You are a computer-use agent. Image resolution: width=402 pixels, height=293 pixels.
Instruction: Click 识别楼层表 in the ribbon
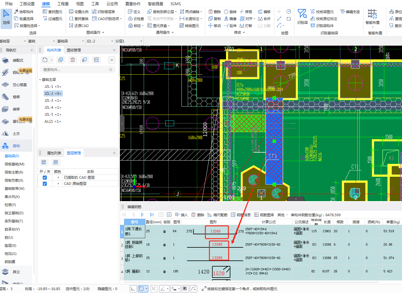click(103, 12)
